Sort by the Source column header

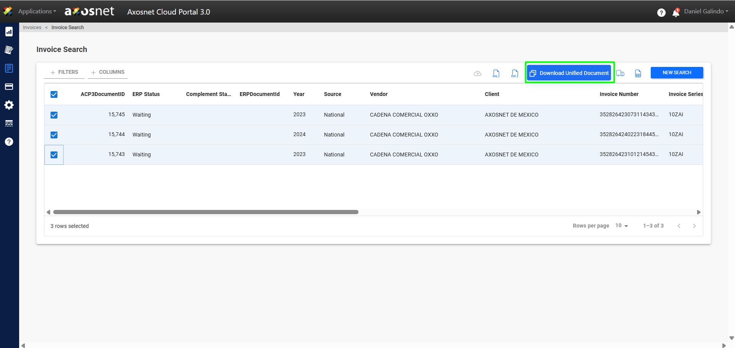pos(332,94)
